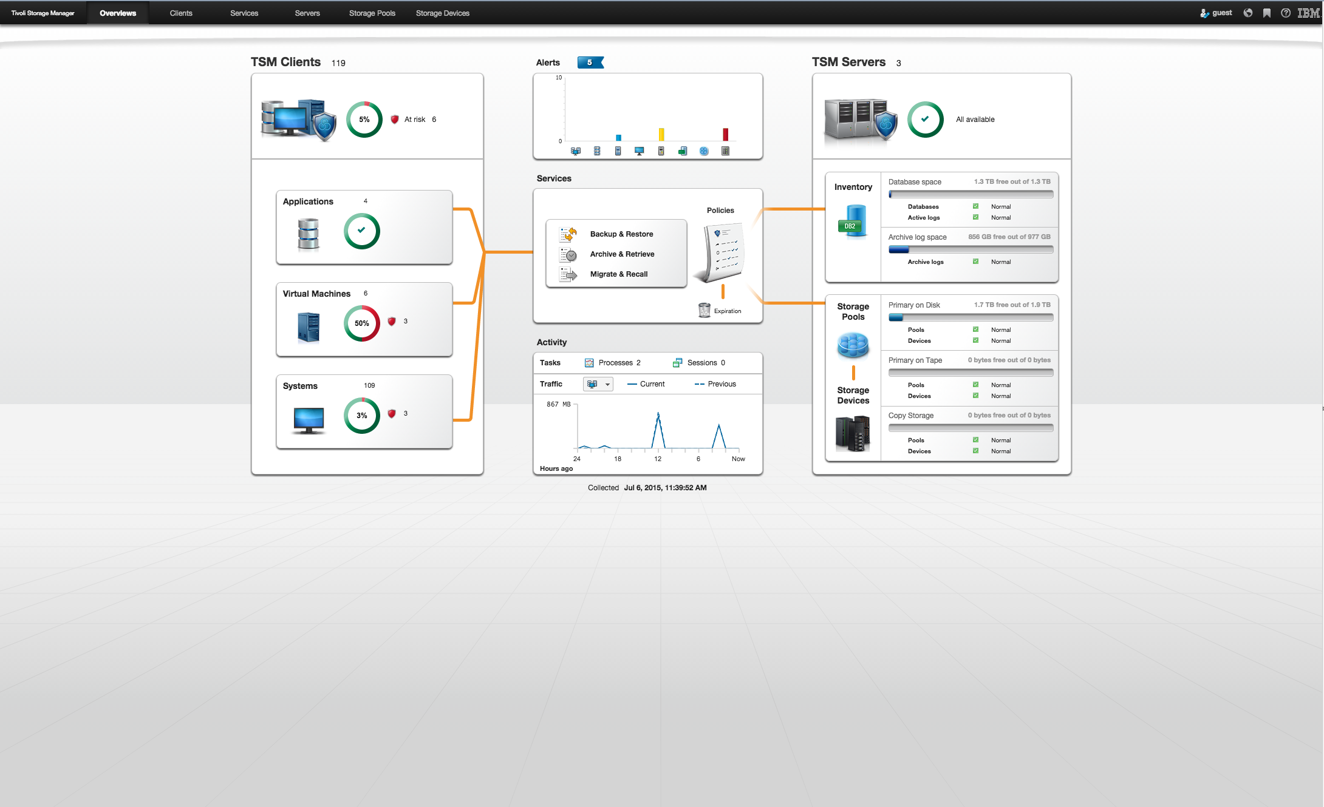This screenshot has height=807, width=1324.
Task: Click the grey server tower icon under Alerts
Action: [x=661, y=151]
